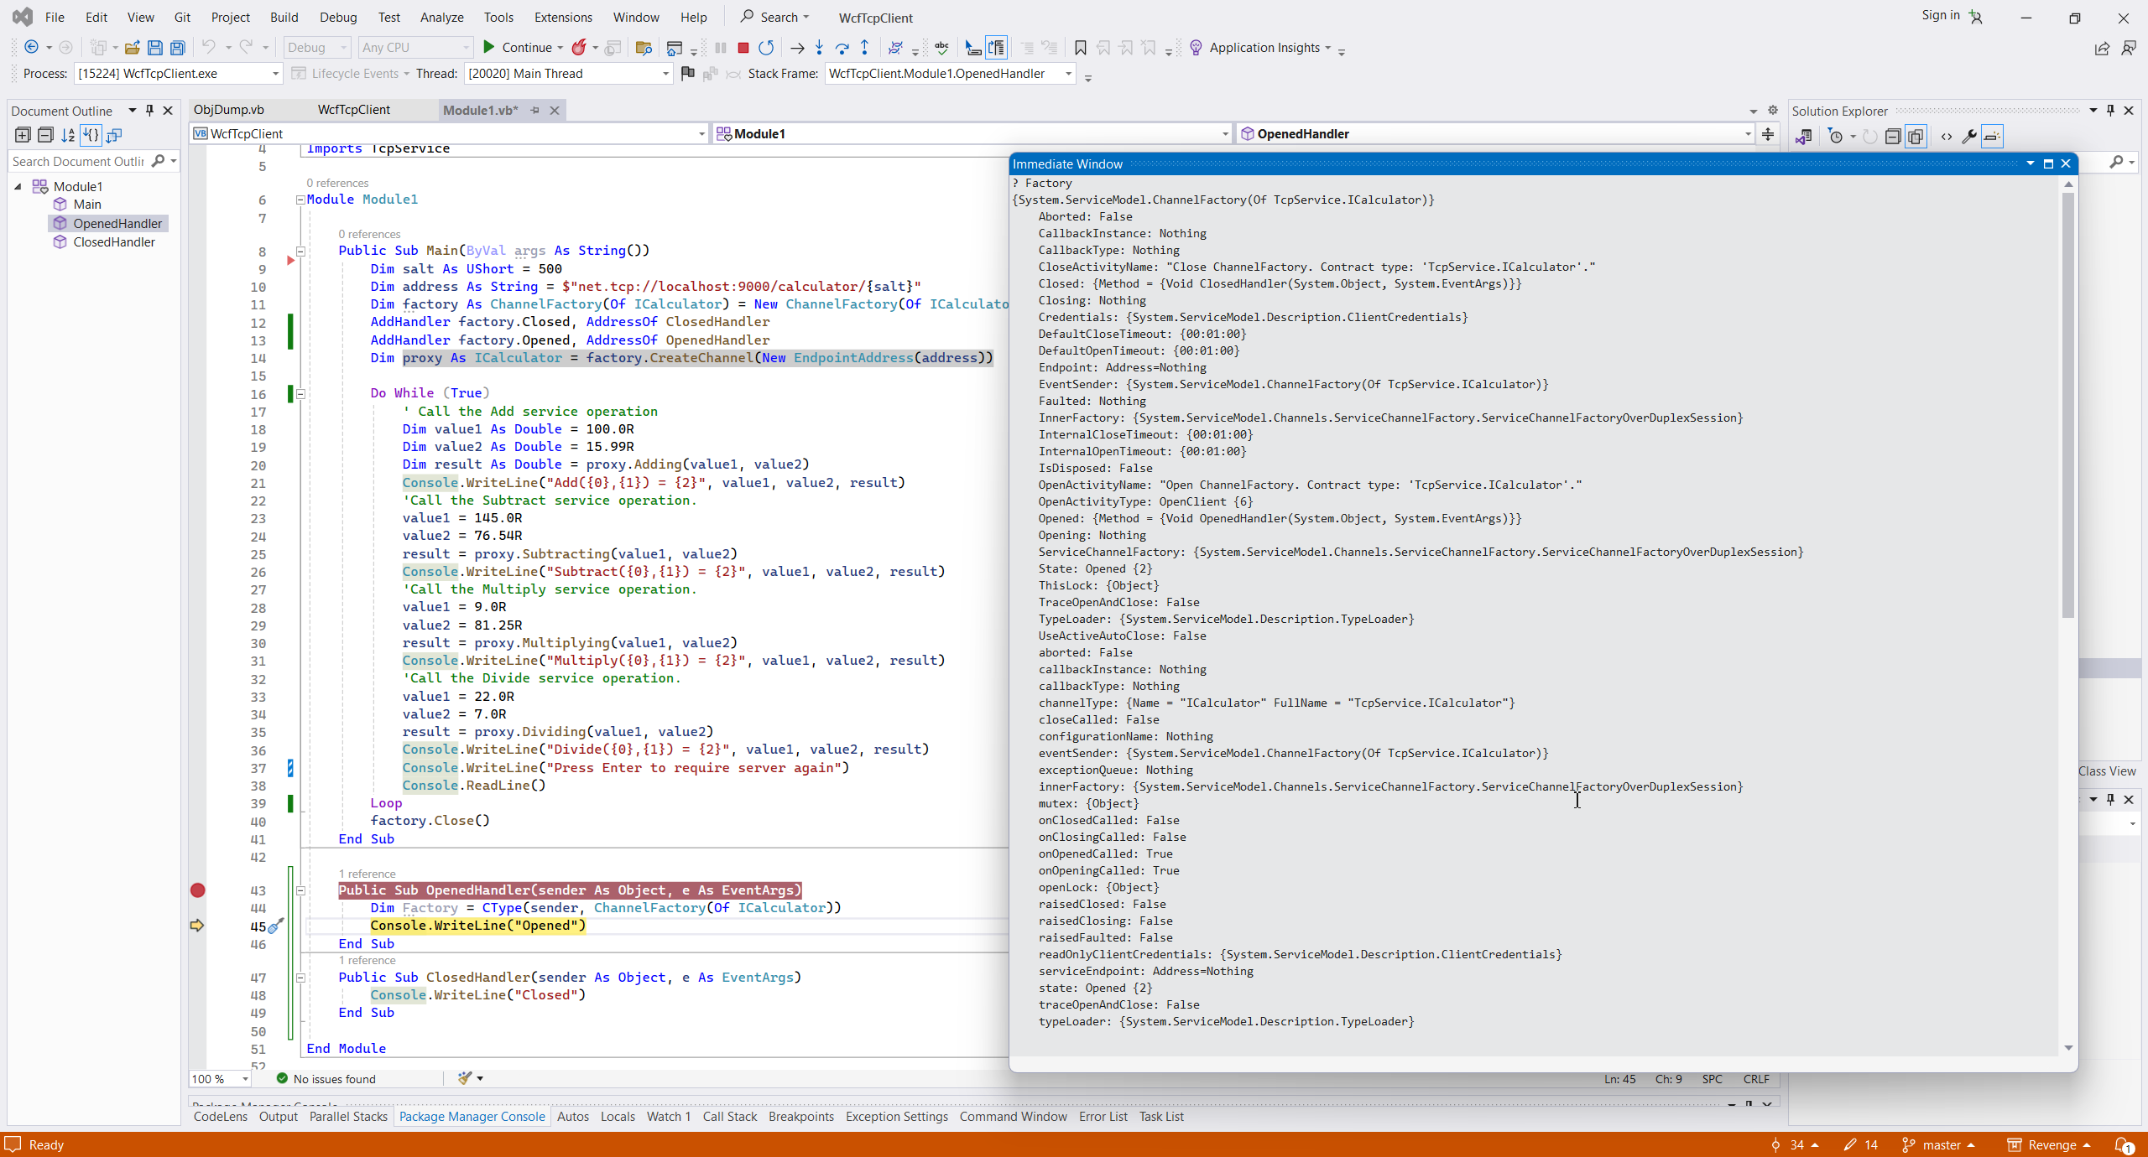The width and height of the screenshot is (2148, 1157).
Task: Click the Search Document Outline field
Action: pos(78,161)
